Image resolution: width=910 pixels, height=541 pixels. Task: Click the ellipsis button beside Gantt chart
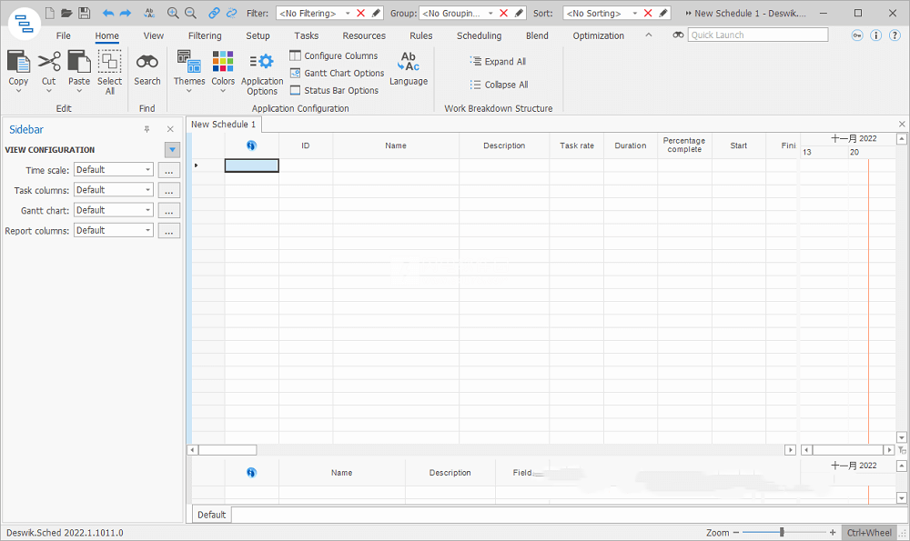point(169,211)
